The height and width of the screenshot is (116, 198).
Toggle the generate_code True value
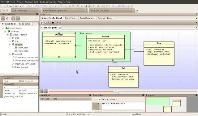point(28,97)
